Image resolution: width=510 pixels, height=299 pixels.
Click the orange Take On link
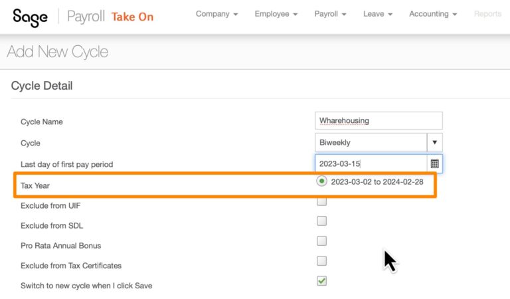pyautogui.click(x=132, y=17)
